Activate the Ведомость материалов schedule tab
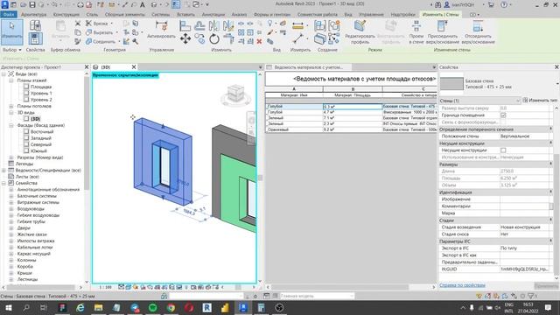 309,67
